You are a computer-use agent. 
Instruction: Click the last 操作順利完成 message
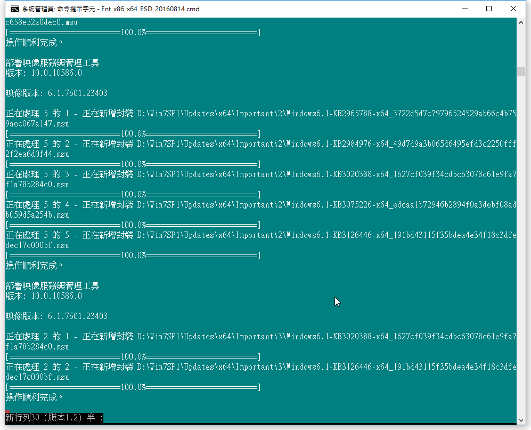(x=34, y=397)
